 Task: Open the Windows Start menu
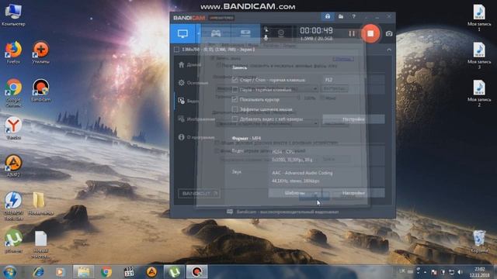(x=10, y=272)
